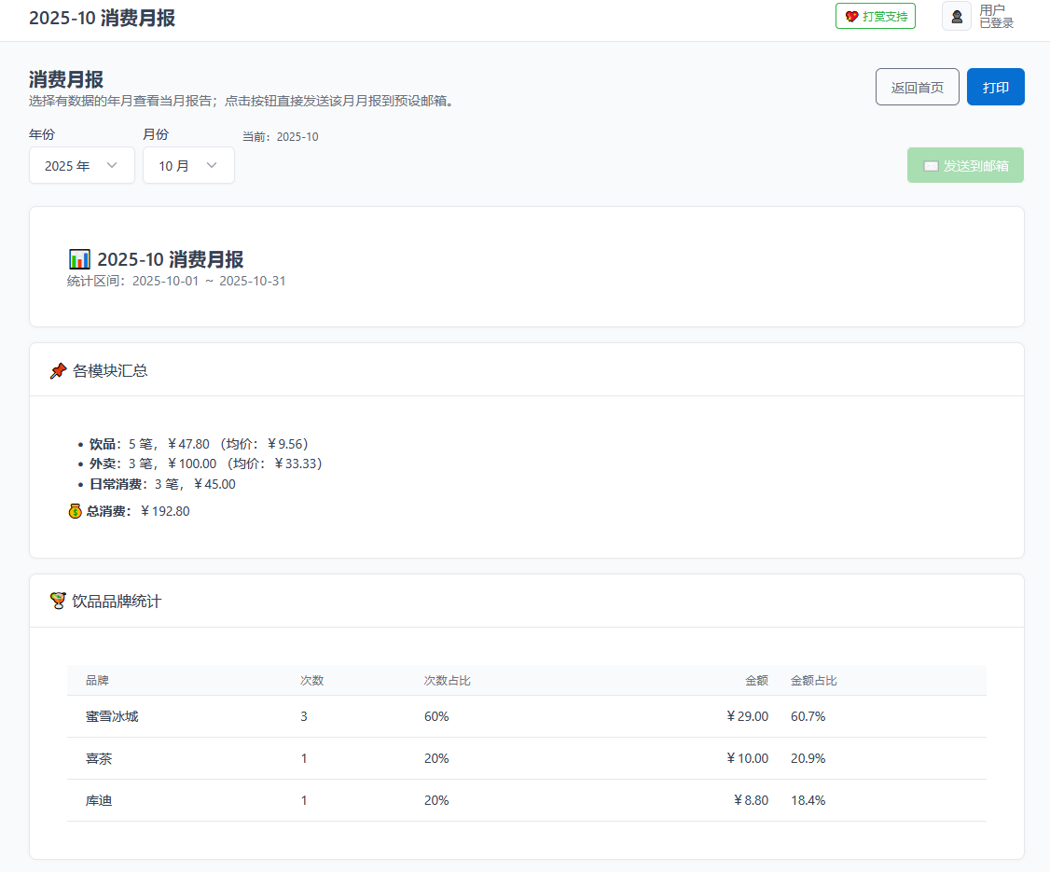Click the 金额占比 column header
The image size is (1050, 872).
click(813, 681)
